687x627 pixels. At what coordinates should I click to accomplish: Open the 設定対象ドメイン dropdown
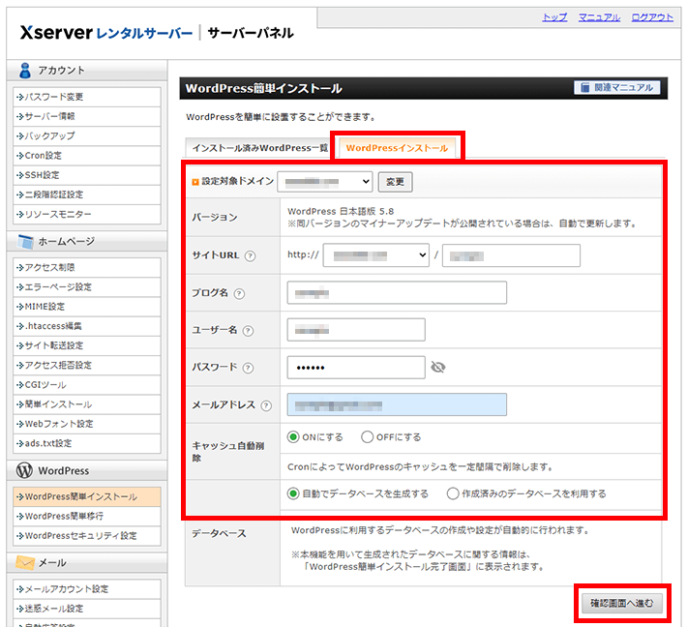tap(325, 181)
